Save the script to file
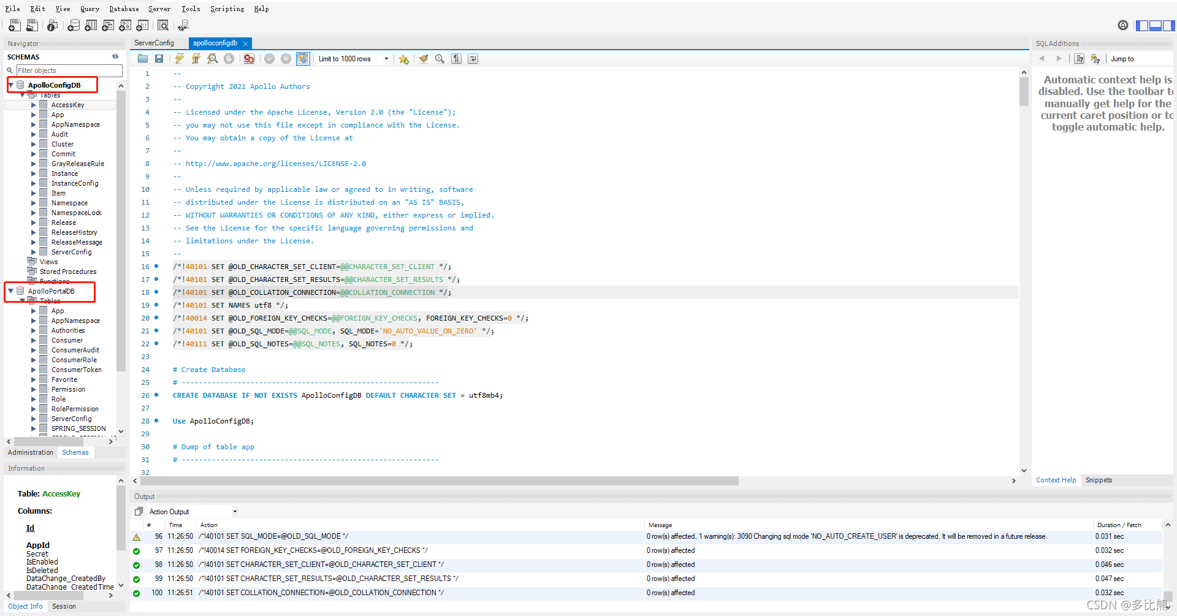Screen dimensions: 1177x616 (x=159, y=59)
